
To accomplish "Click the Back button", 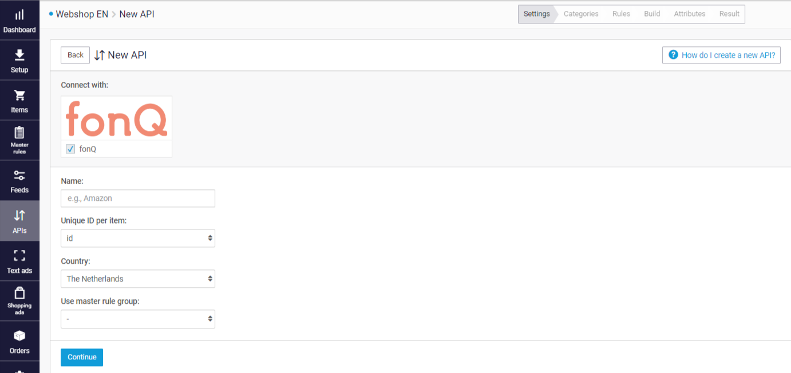I will [76, 55].
